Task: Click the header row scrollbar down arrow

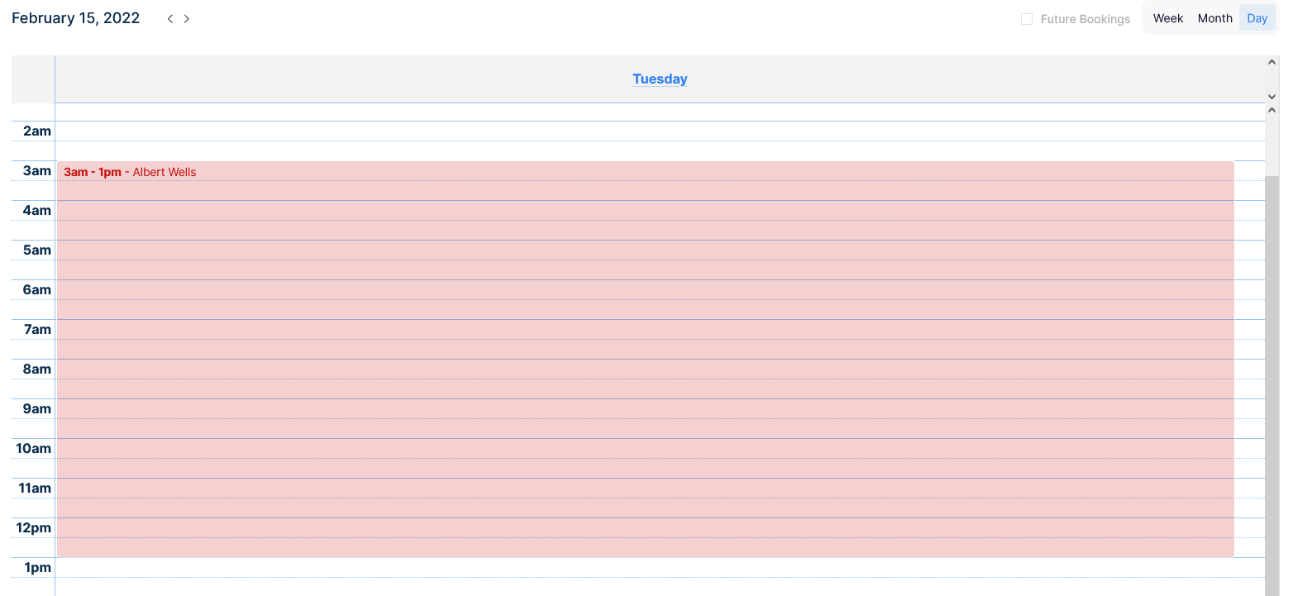Action: (1272, 97)
